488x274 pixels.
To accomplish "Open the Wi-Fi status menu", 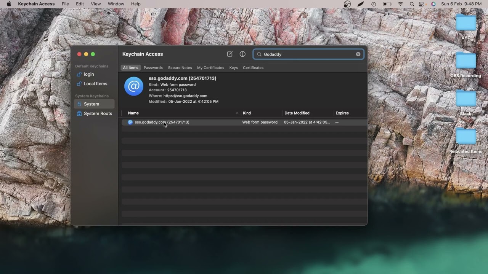I will (x=400, y=4).
